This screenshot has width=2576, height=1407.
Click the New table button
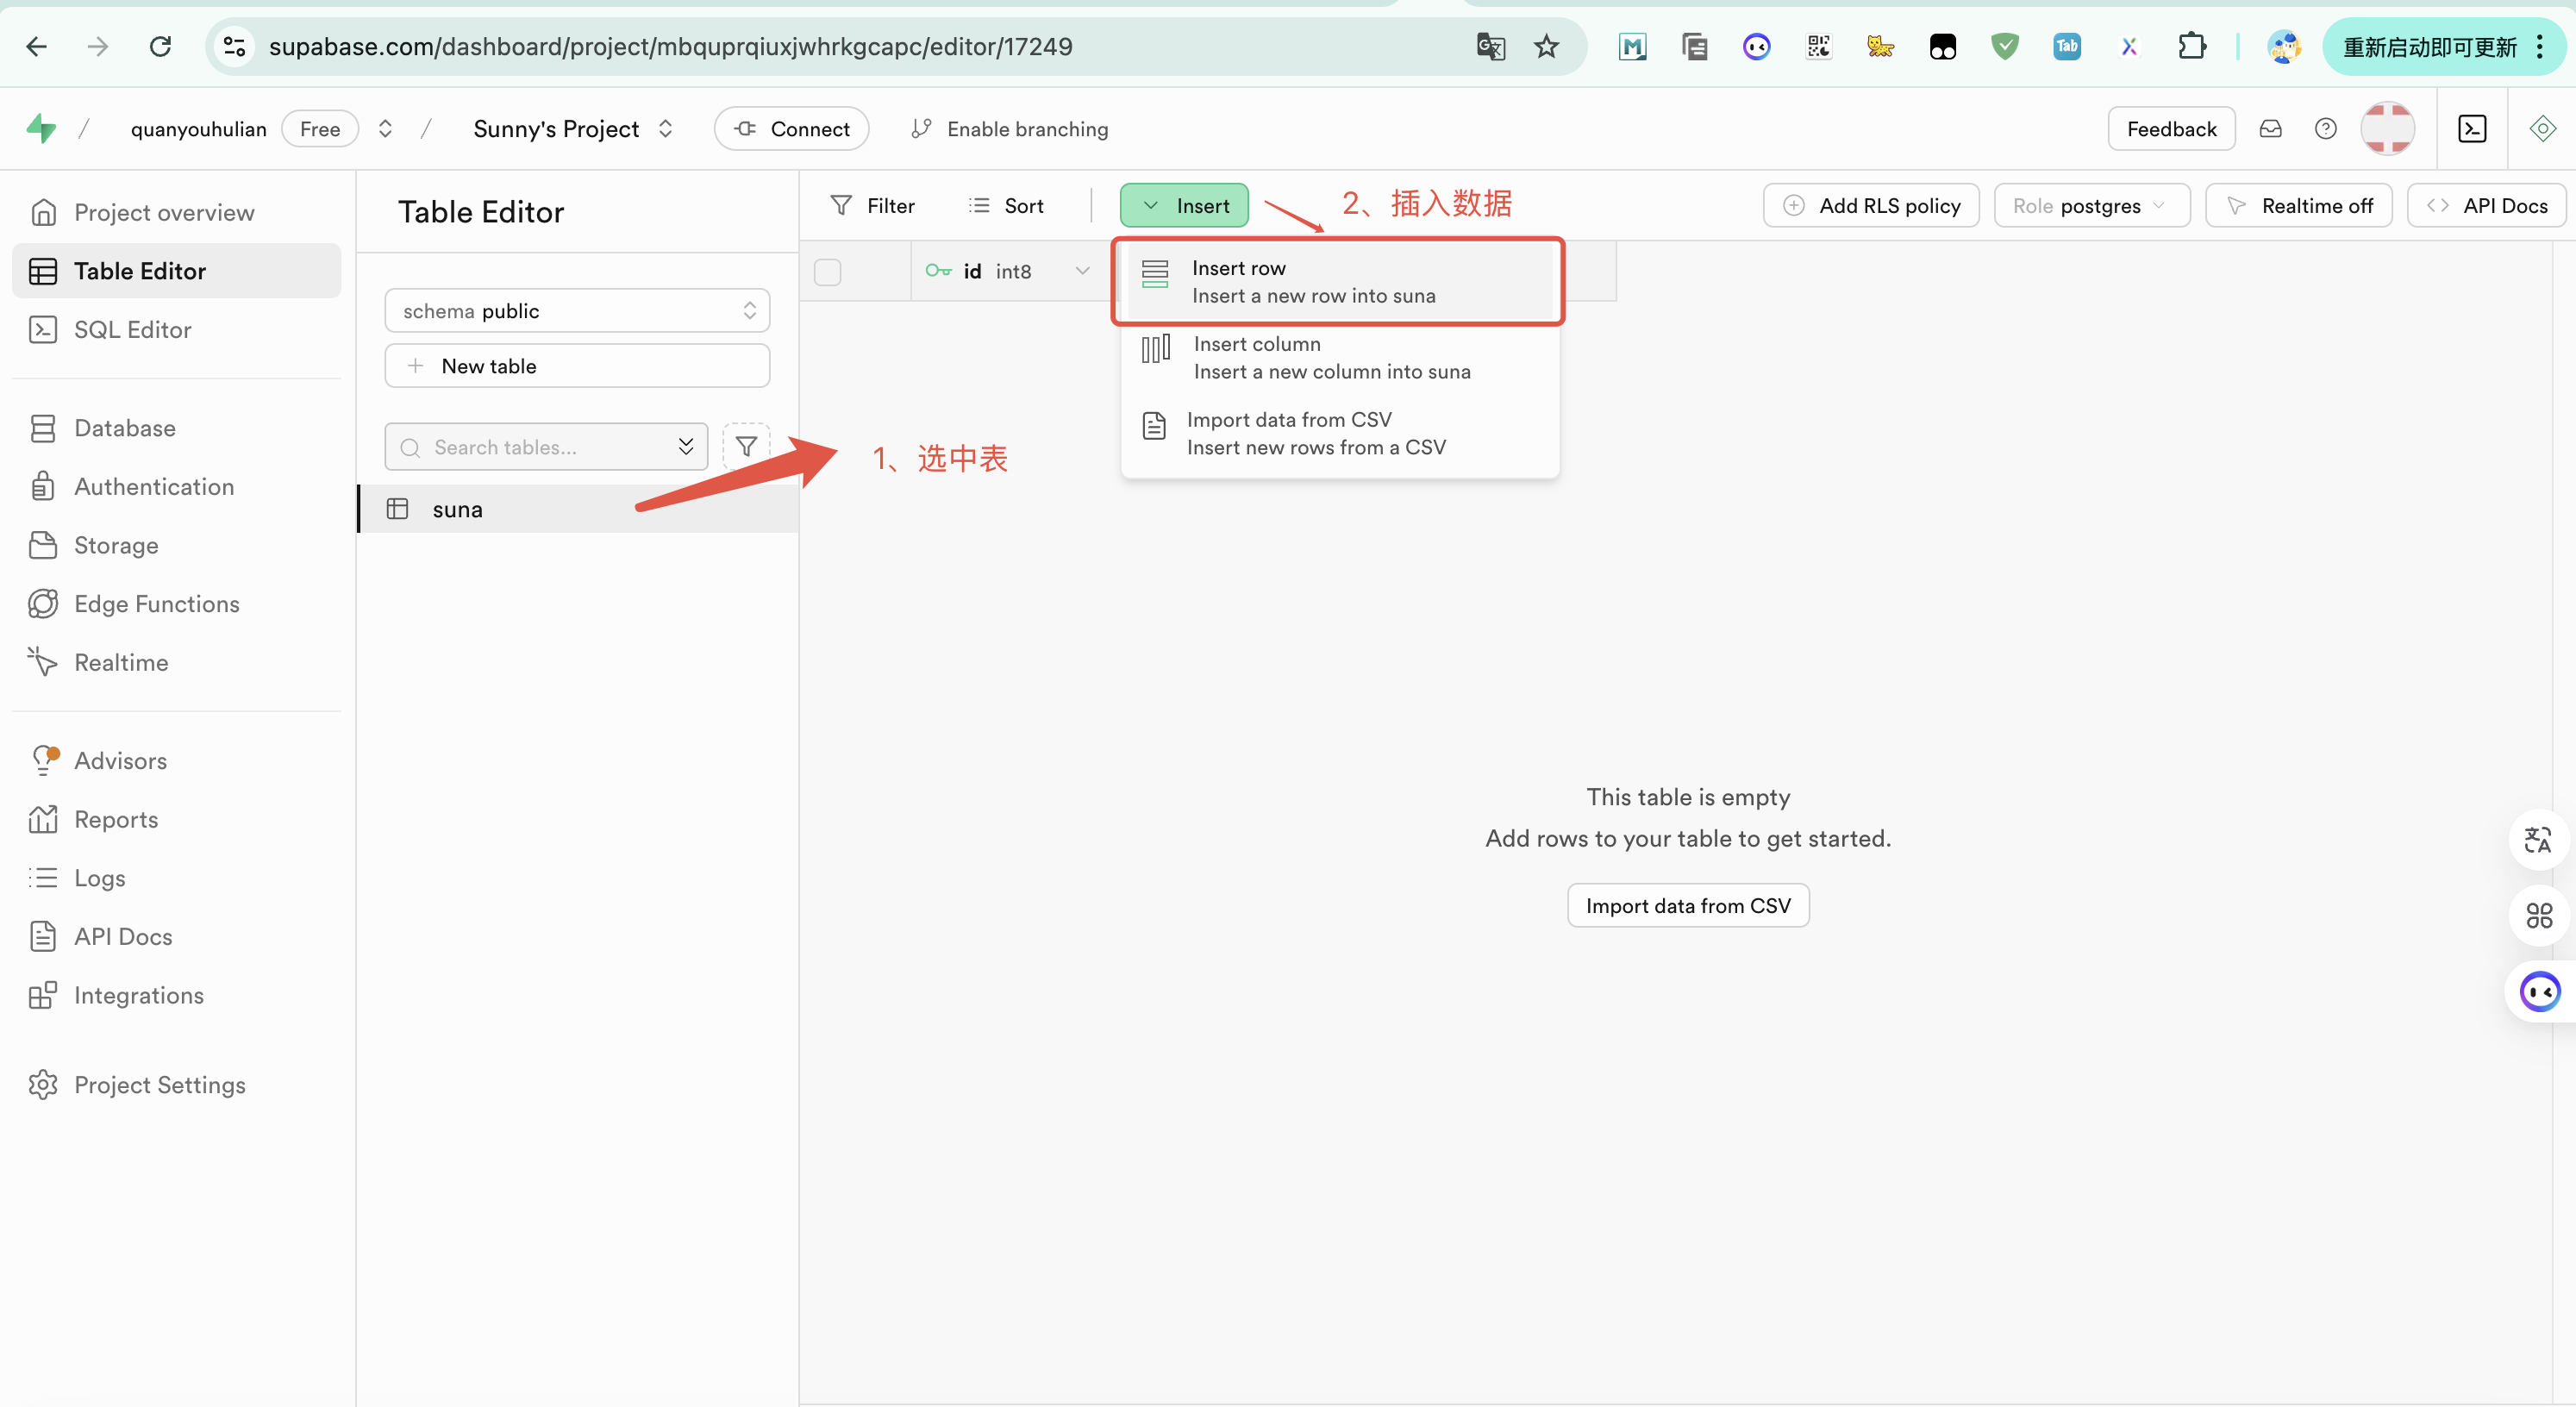577,366
